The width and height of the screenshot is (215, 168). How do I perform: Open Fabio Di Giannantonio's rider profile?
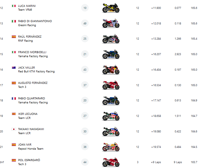tap(35, 21)
